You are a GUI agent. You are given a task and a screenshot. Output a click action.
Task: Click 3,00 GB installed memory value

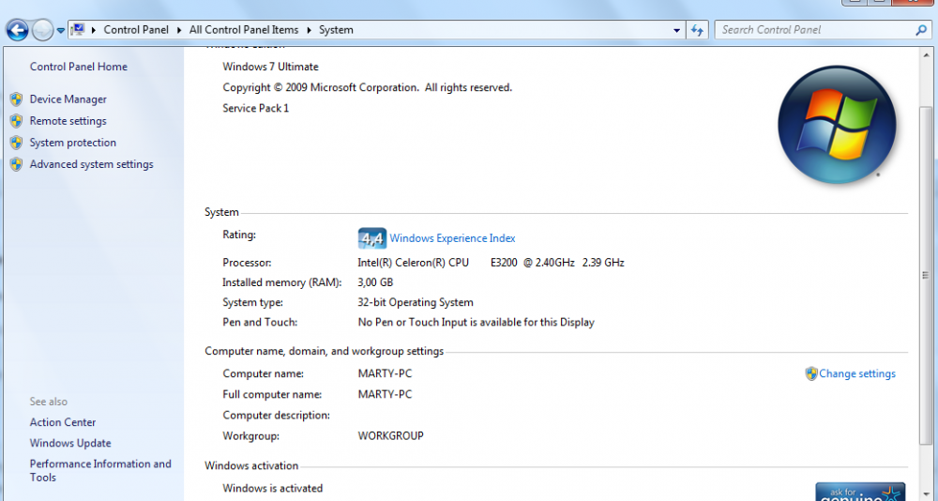tap(375, 281)
